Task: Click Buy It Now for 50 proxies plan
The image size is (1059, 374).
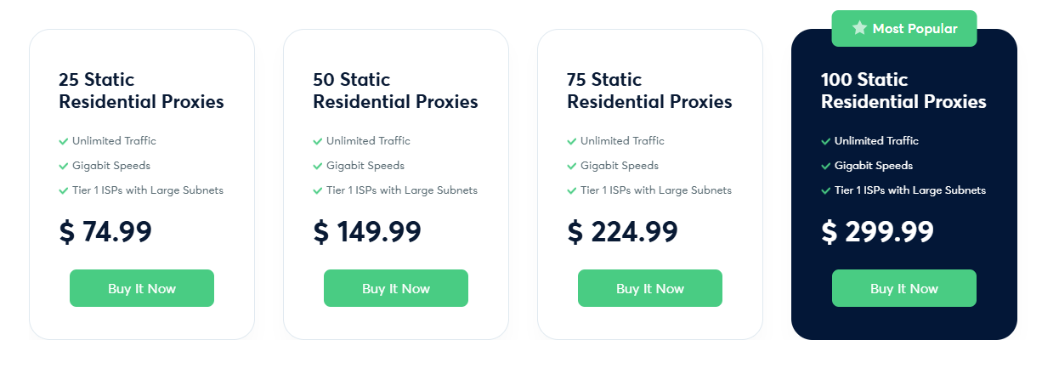Action: pyautogui.click(x=396, y=288)
